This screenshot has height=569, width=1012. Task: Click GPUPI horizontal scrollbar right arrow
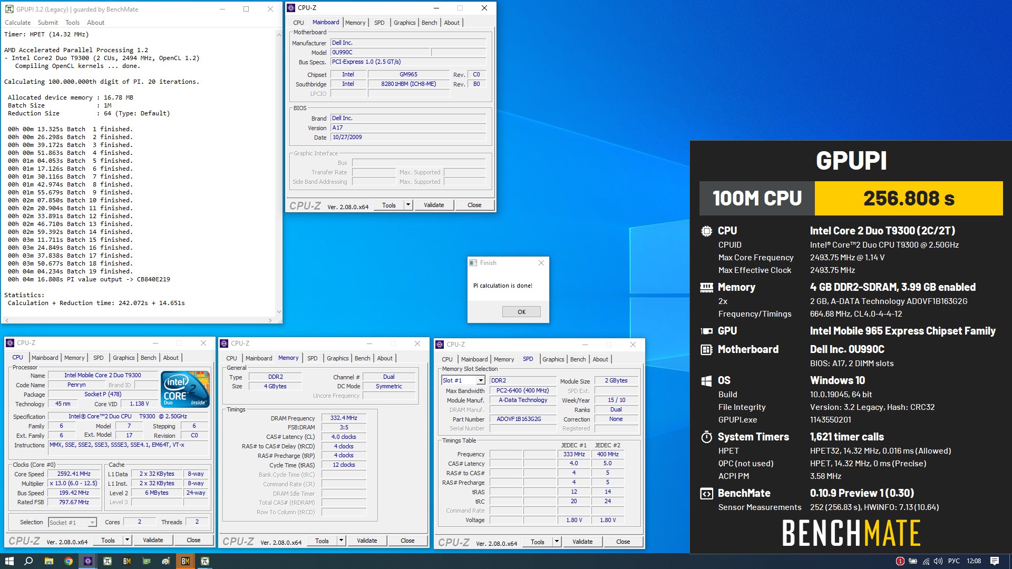tap(271, 320)
